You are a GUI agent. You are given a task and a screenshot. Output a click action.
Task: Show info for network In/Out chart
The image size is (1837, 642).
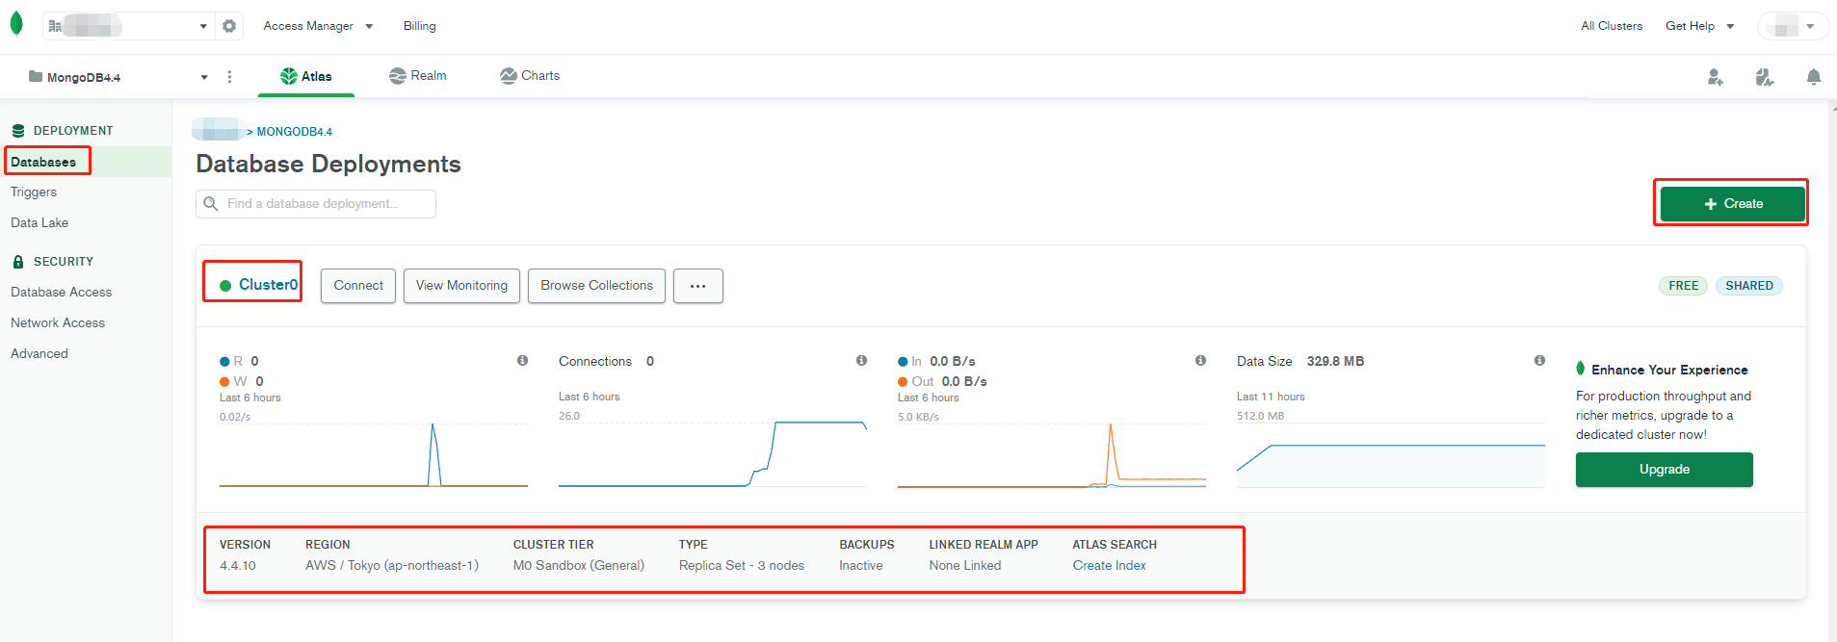click(1200, 361)
